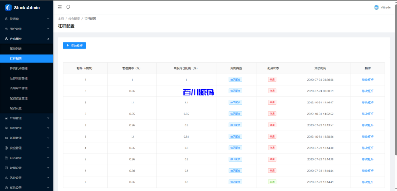Image resolution: width=397 pixels, height=191 pixels.
Task: Click the 系统设置 gear icon in sidebar
Action: click(6, 188)
